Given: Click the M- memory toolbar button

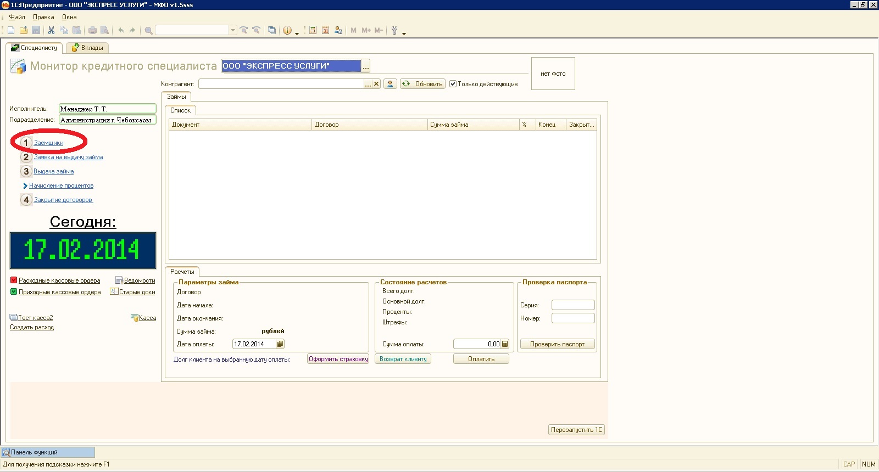Looking at the screenshot, I should [x=379, y=30].
